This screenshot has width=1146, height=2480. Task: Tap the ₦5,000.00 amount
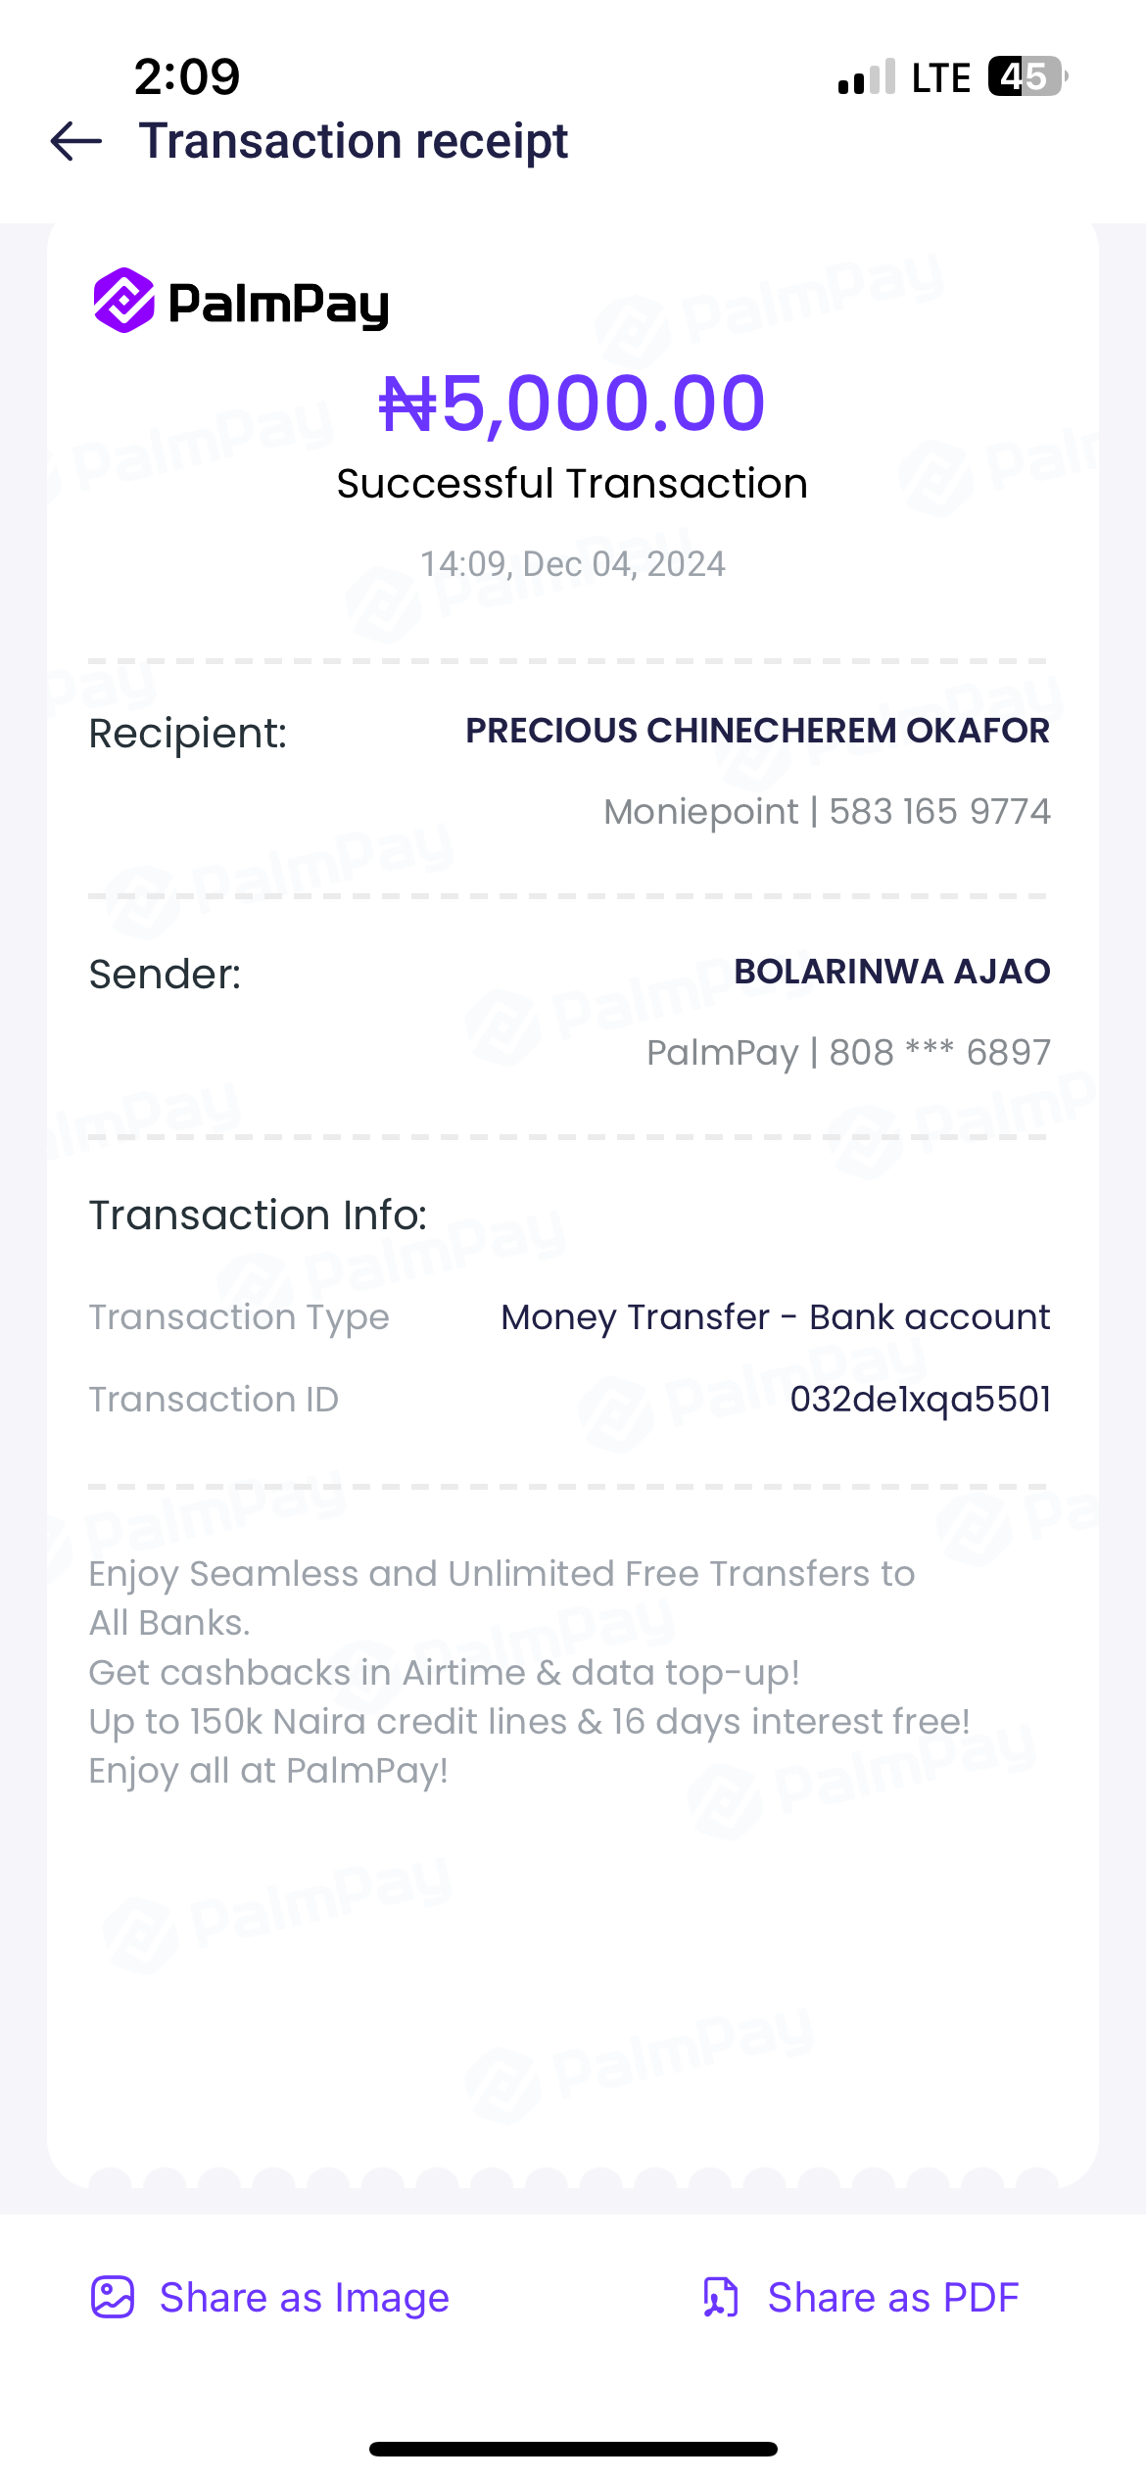tap(572, 403)
